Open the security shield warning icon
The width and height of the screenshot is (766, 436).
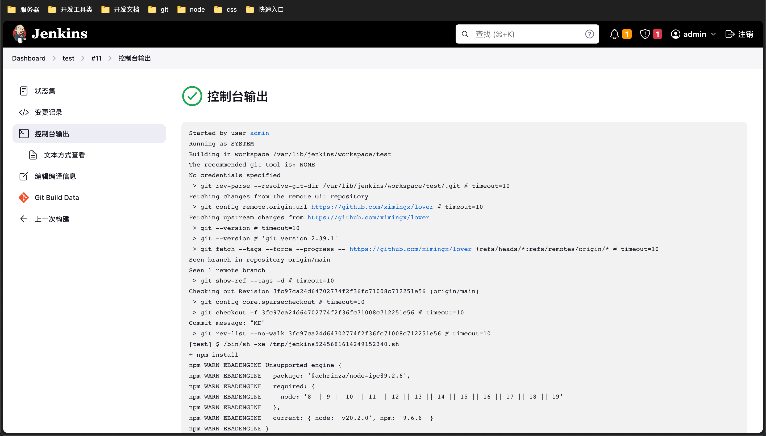(x=645, y=34)
